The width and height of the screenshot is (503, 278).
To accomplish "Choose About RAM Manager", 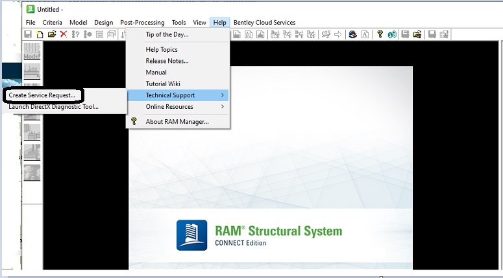I will coord(178,122).
